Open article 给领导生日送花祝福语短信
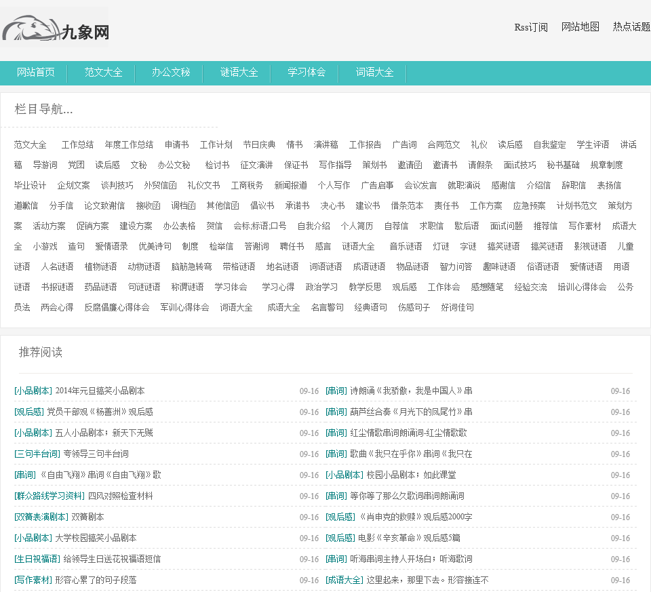Image resolution: width=651 pixels, height=592 pixels. tap(112, 559)
